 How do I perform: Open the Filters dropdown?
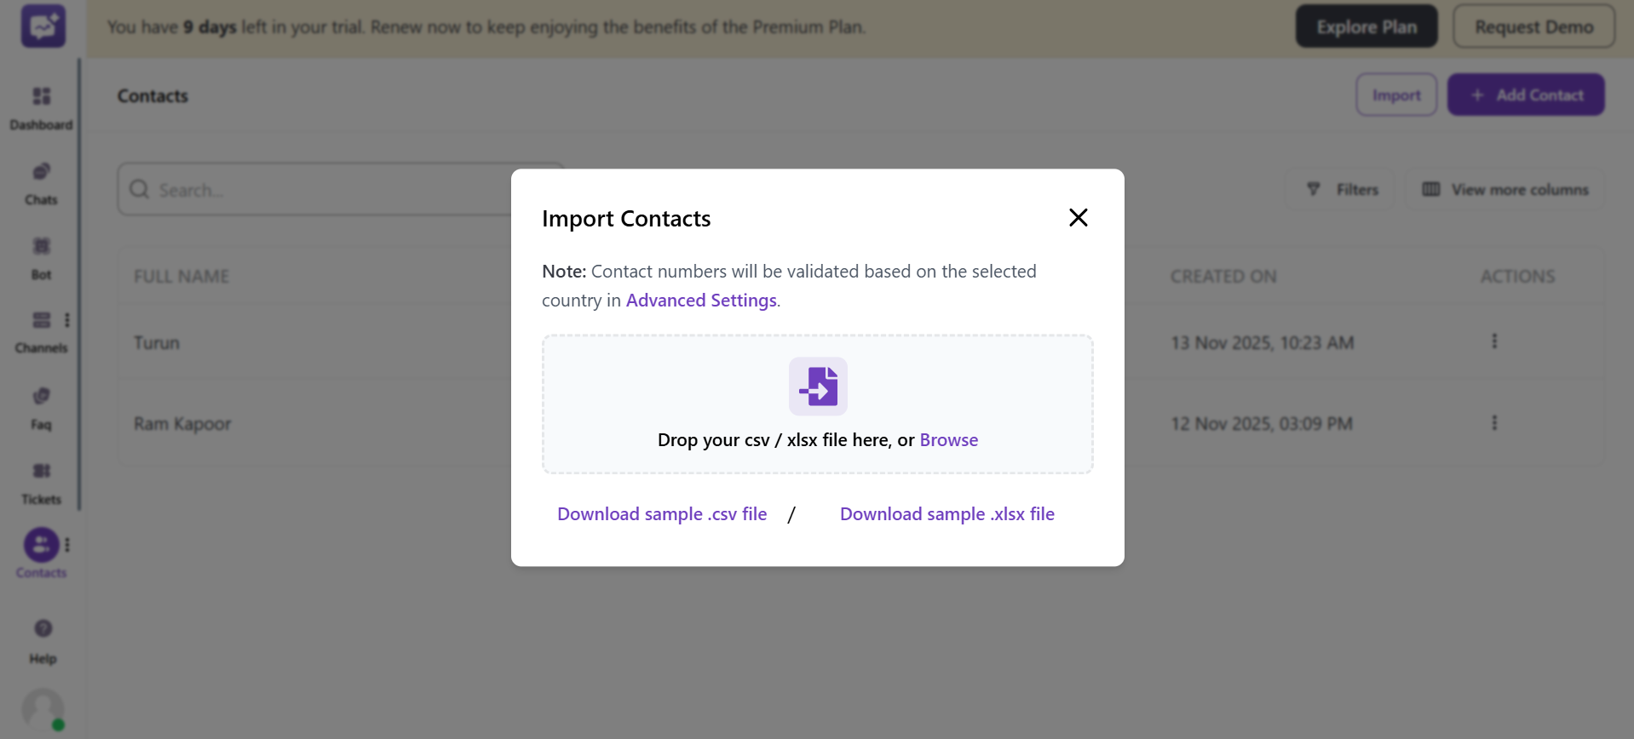tap(1341, 189)
